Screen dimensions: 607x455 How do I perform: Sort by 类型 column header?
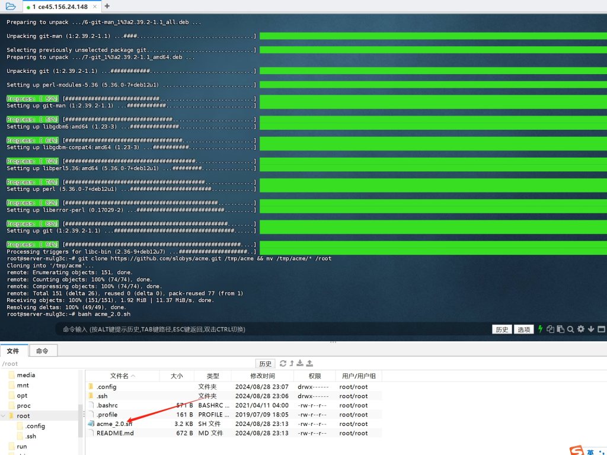point(213,376)
